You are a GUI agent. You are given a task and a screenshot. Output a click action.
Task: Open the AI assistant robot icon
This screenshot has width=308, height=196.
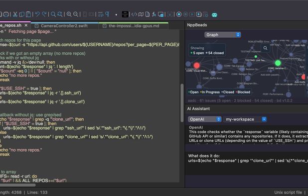click(214, 15)
